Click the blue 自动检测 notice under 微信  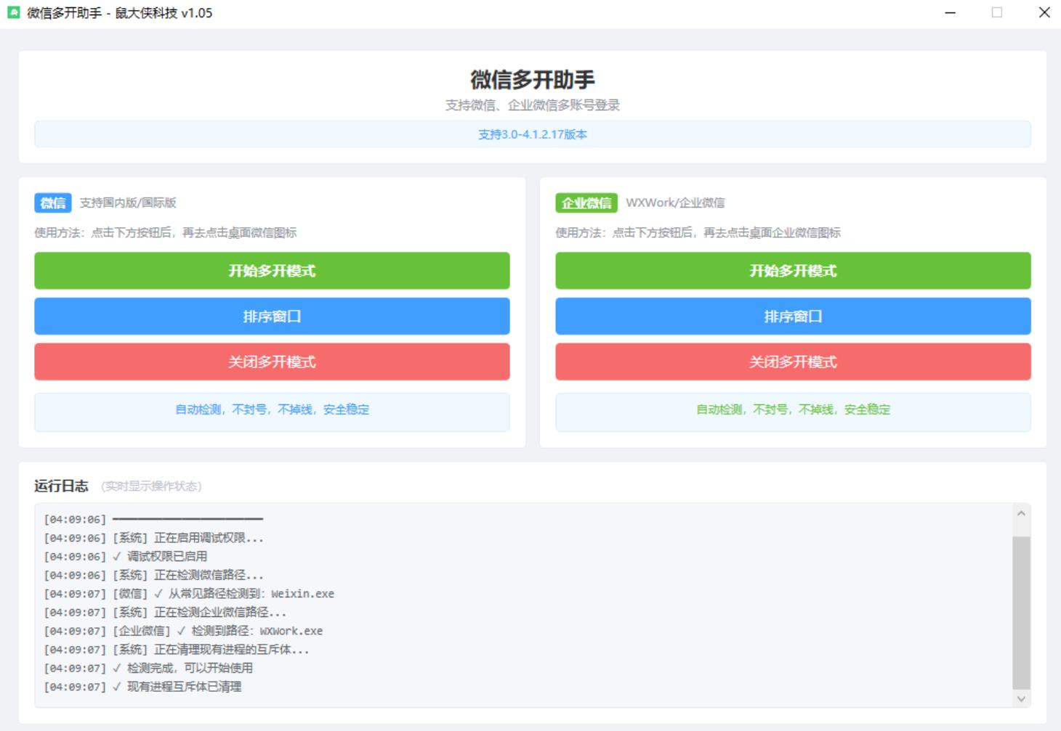272,410
